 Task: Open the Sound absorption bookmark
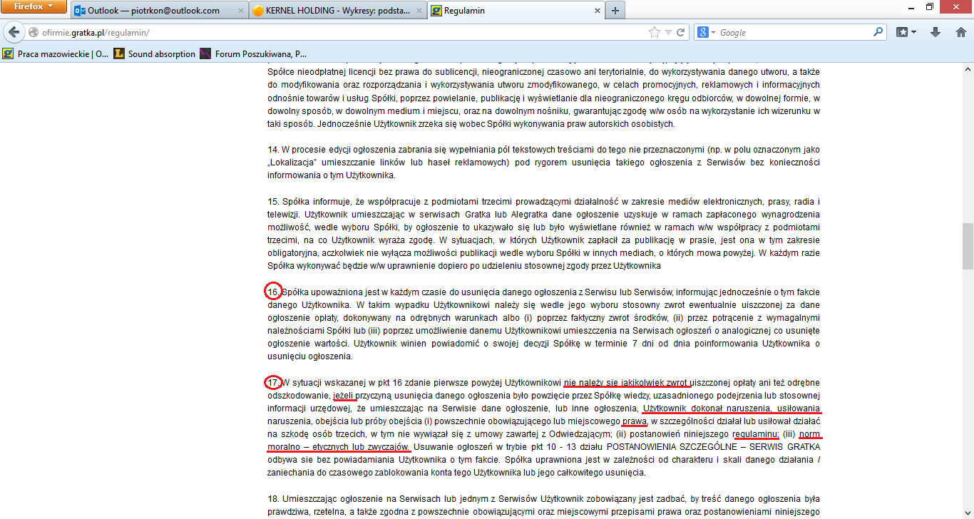tap(155, 53)
